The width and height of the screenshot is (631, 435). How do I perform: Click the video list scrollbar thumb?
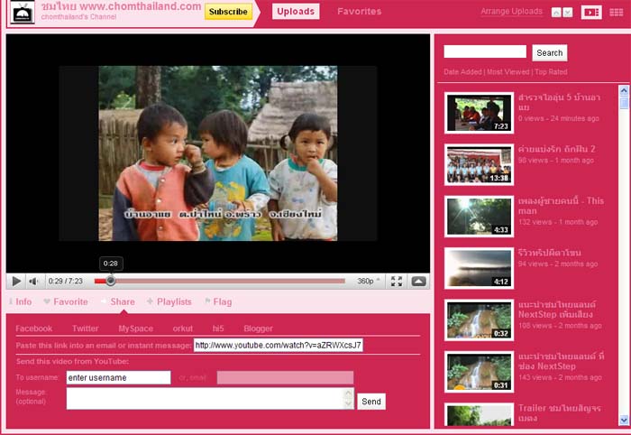(624, 102)
